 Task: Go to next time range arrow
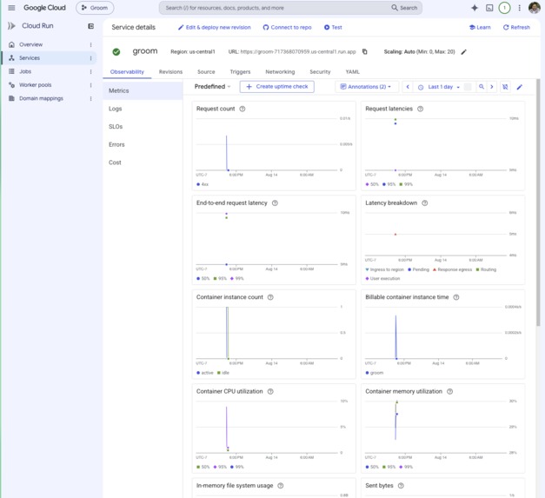click(492, 87)
